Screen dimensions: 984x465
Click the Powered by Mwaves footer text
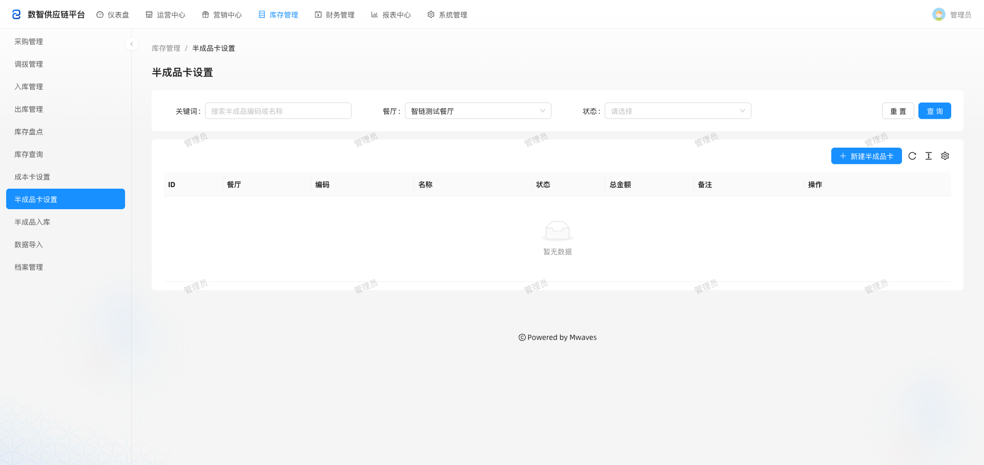coord(558,337)
